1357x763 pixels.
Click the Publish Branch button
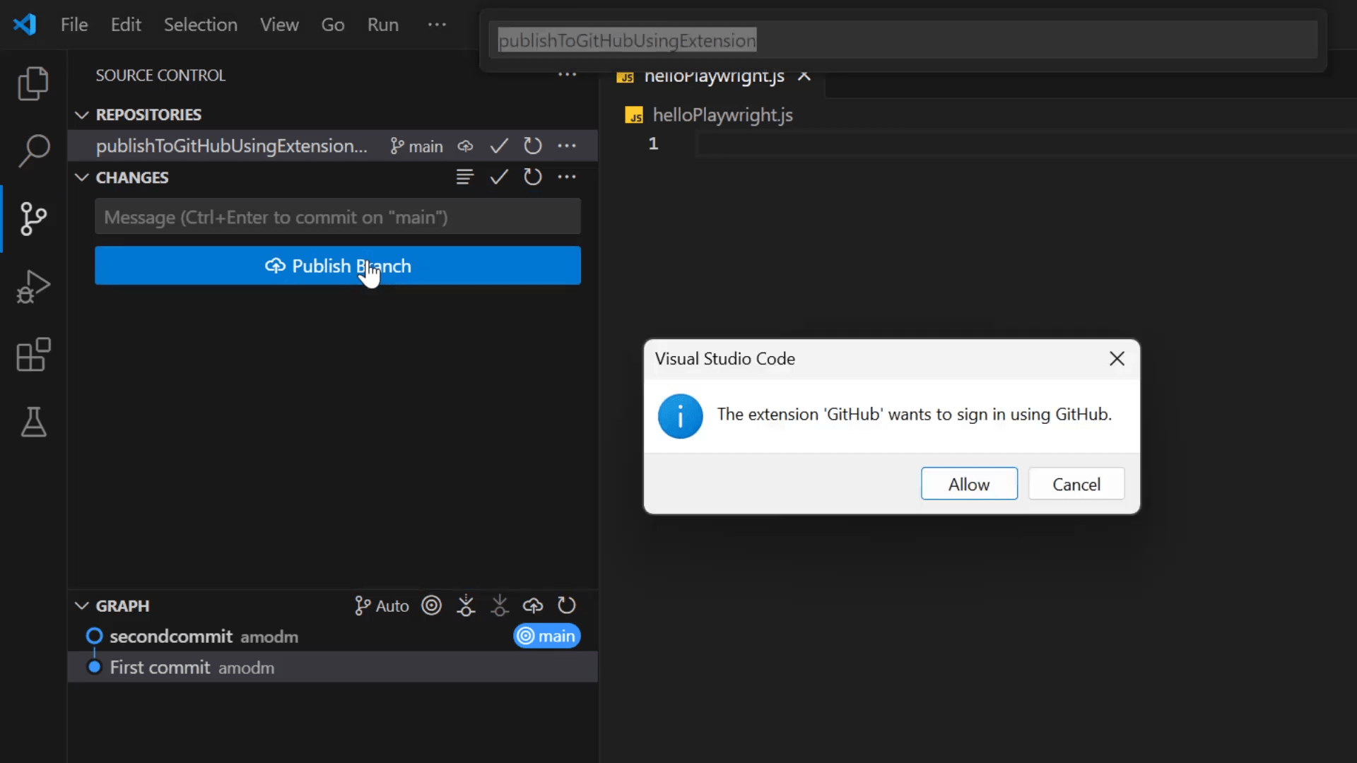tap(337, 266)
